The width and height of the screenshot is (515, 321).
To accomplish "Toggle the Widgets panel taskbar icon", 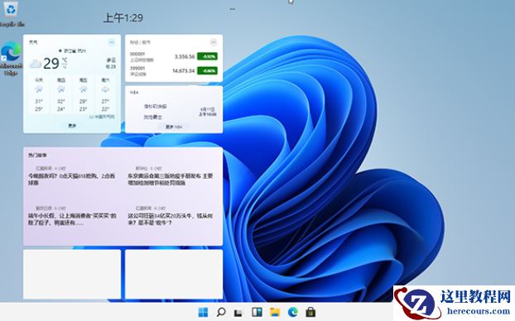I will point(257,312).
